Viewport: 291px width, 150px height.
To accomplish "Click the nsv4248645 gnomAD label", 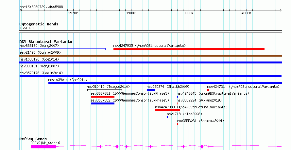I will tap(213, 93).
